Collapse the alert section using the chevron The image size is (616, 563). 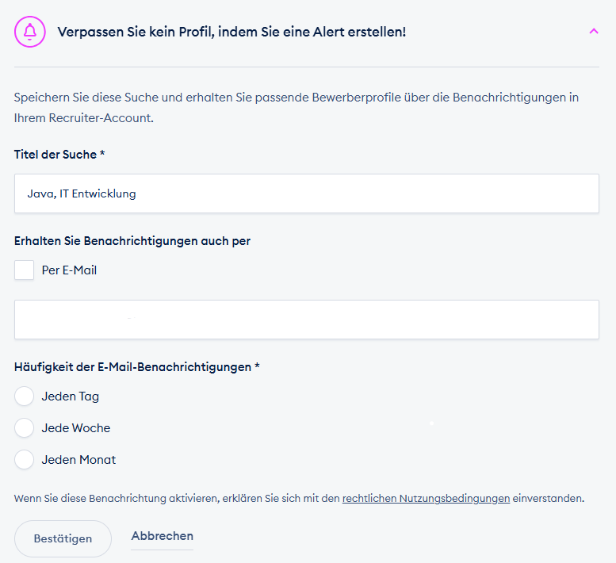point(594,32)
